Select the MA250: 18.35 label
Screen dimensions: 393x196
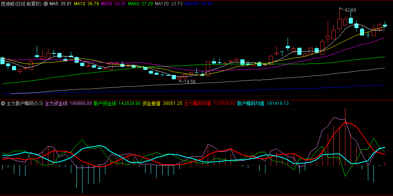198,4
